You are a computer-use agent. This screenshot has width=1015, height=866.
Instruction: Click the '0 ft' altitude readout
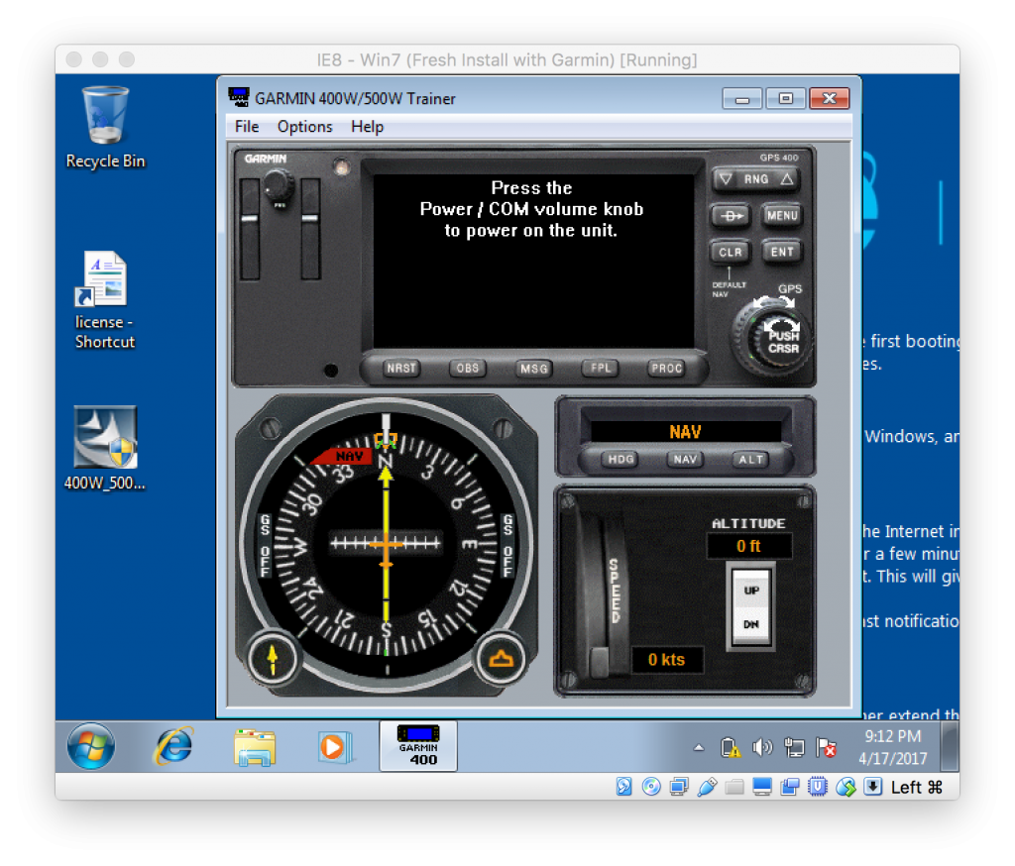(749, 546)
